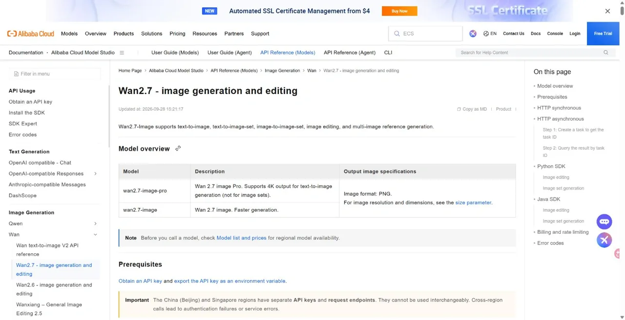Jump to Java SDK section
The height and width of the screenshot is (320, 625).
click(549, 199)
